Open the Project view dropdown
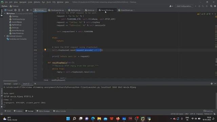217x122 pixels. (8, 10)
